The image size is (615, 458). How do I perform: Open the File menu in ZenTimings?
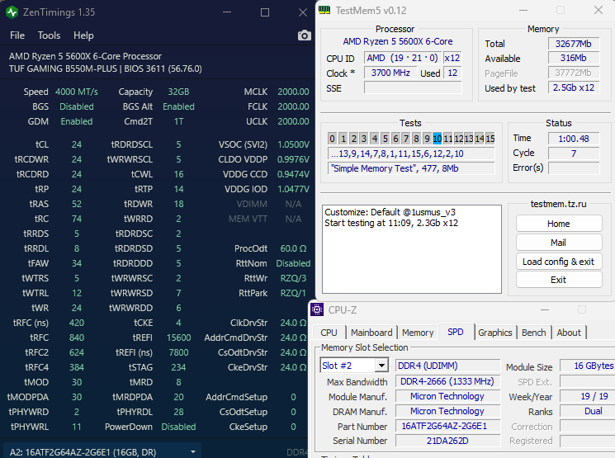point(17,35)
